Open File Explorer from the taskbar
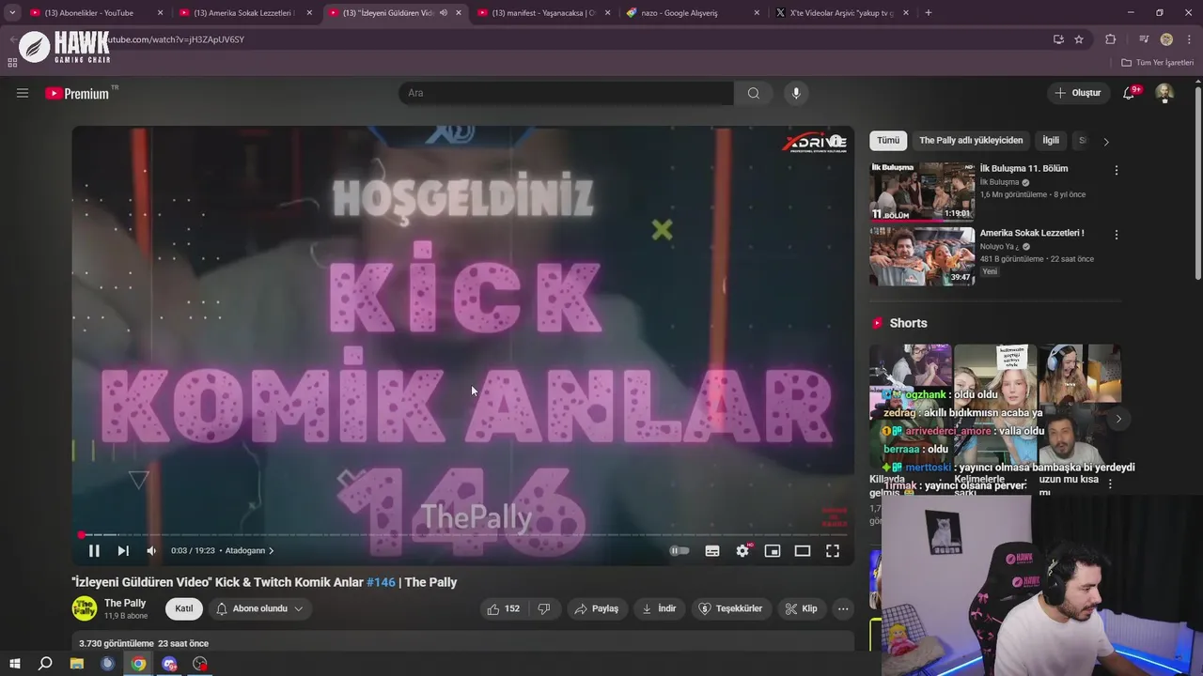Image resolution: width=1203 pixels, height=676 pixels. (x=77, y=664)
